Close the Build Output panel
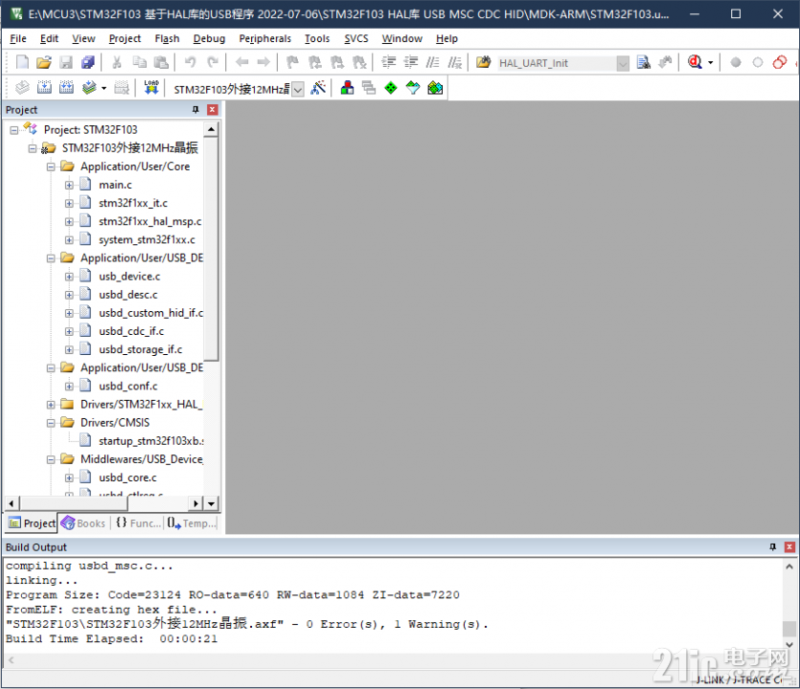Screen dimensions: 800x689 [x=789, y=546]
